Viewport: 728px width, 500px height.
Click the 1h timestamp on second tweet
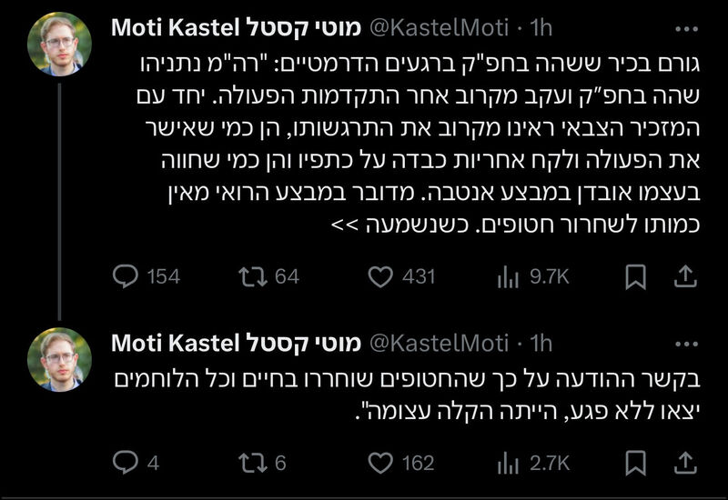541,344
